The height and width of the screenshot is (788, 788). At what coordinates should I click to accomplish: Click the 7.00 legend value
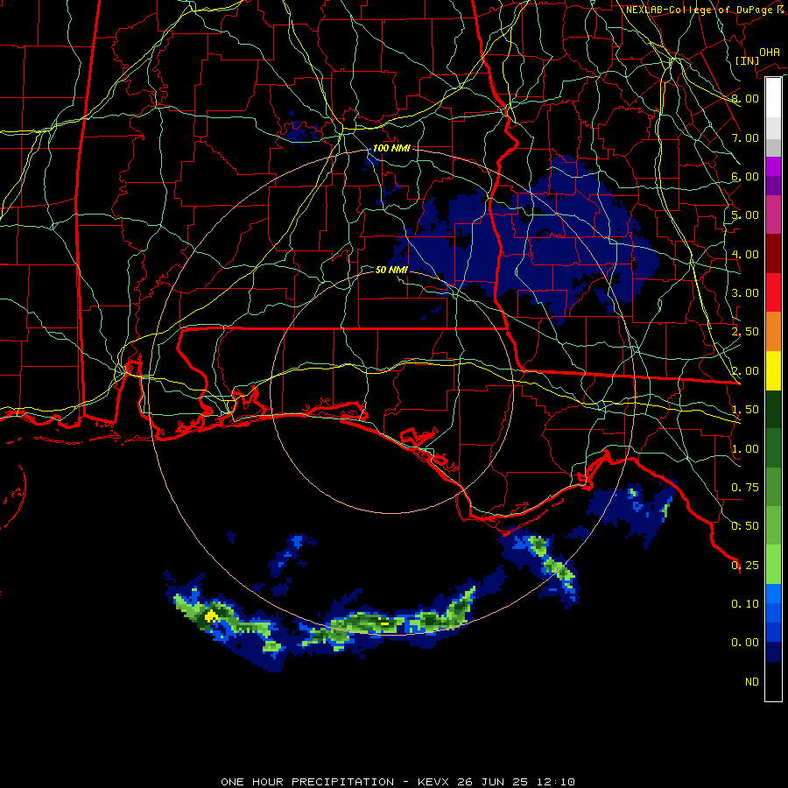point(745,137)
